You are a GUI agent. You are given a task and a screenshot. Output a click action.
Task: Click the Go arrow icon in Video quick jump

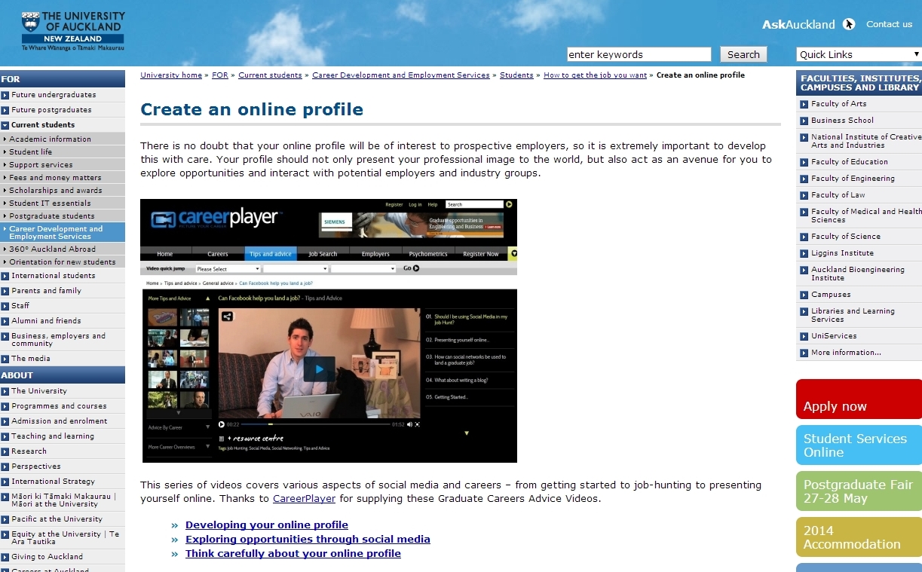[415, 268]
